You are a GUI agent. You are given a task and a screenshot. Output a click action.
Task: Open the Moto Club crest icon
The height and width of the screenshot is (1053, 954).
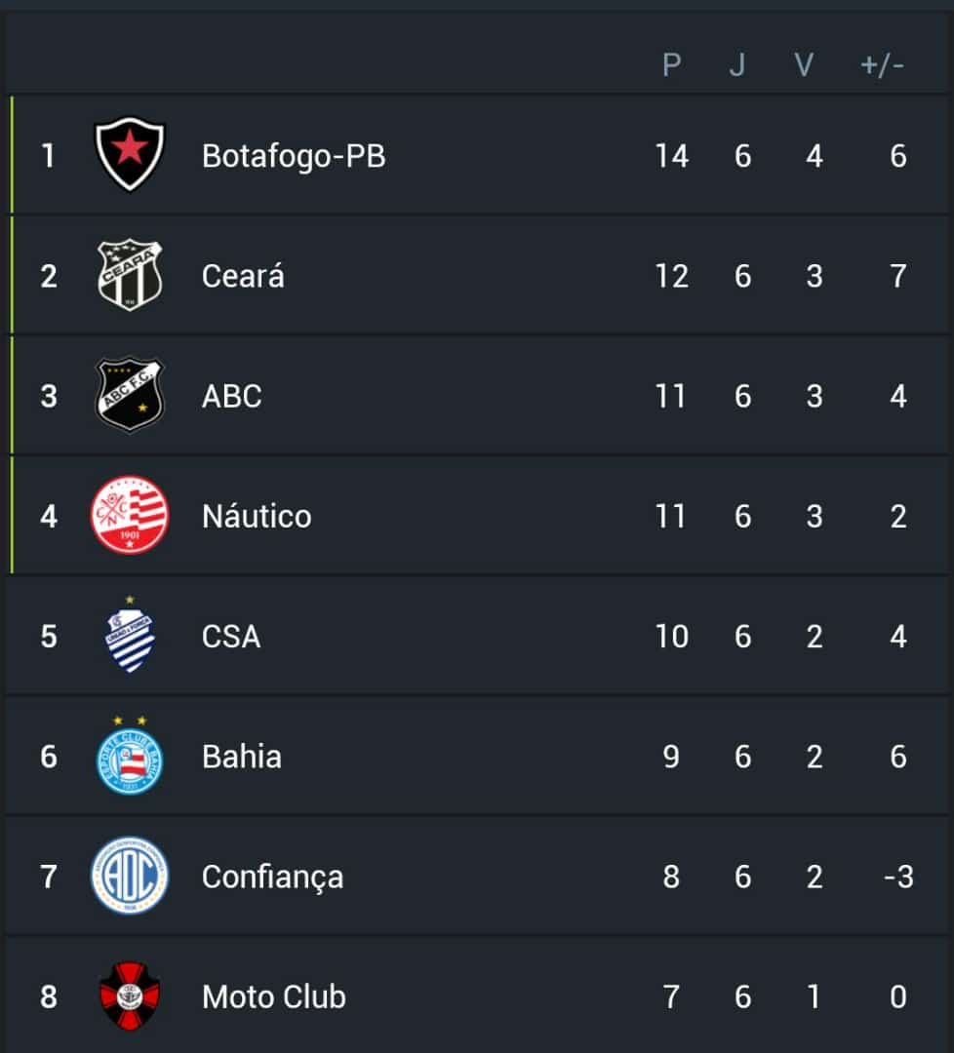click(130, 996)
